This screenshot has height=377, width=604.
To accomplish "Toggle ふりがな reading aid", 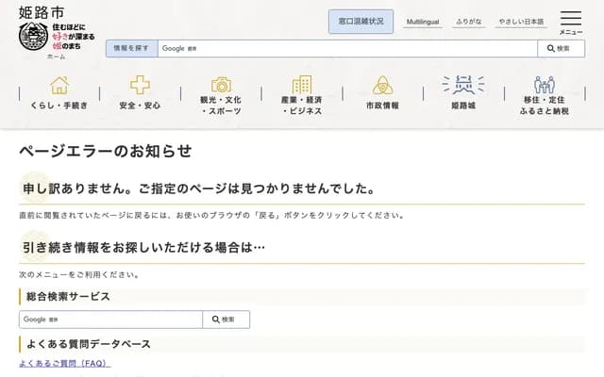I will (469, 22).
